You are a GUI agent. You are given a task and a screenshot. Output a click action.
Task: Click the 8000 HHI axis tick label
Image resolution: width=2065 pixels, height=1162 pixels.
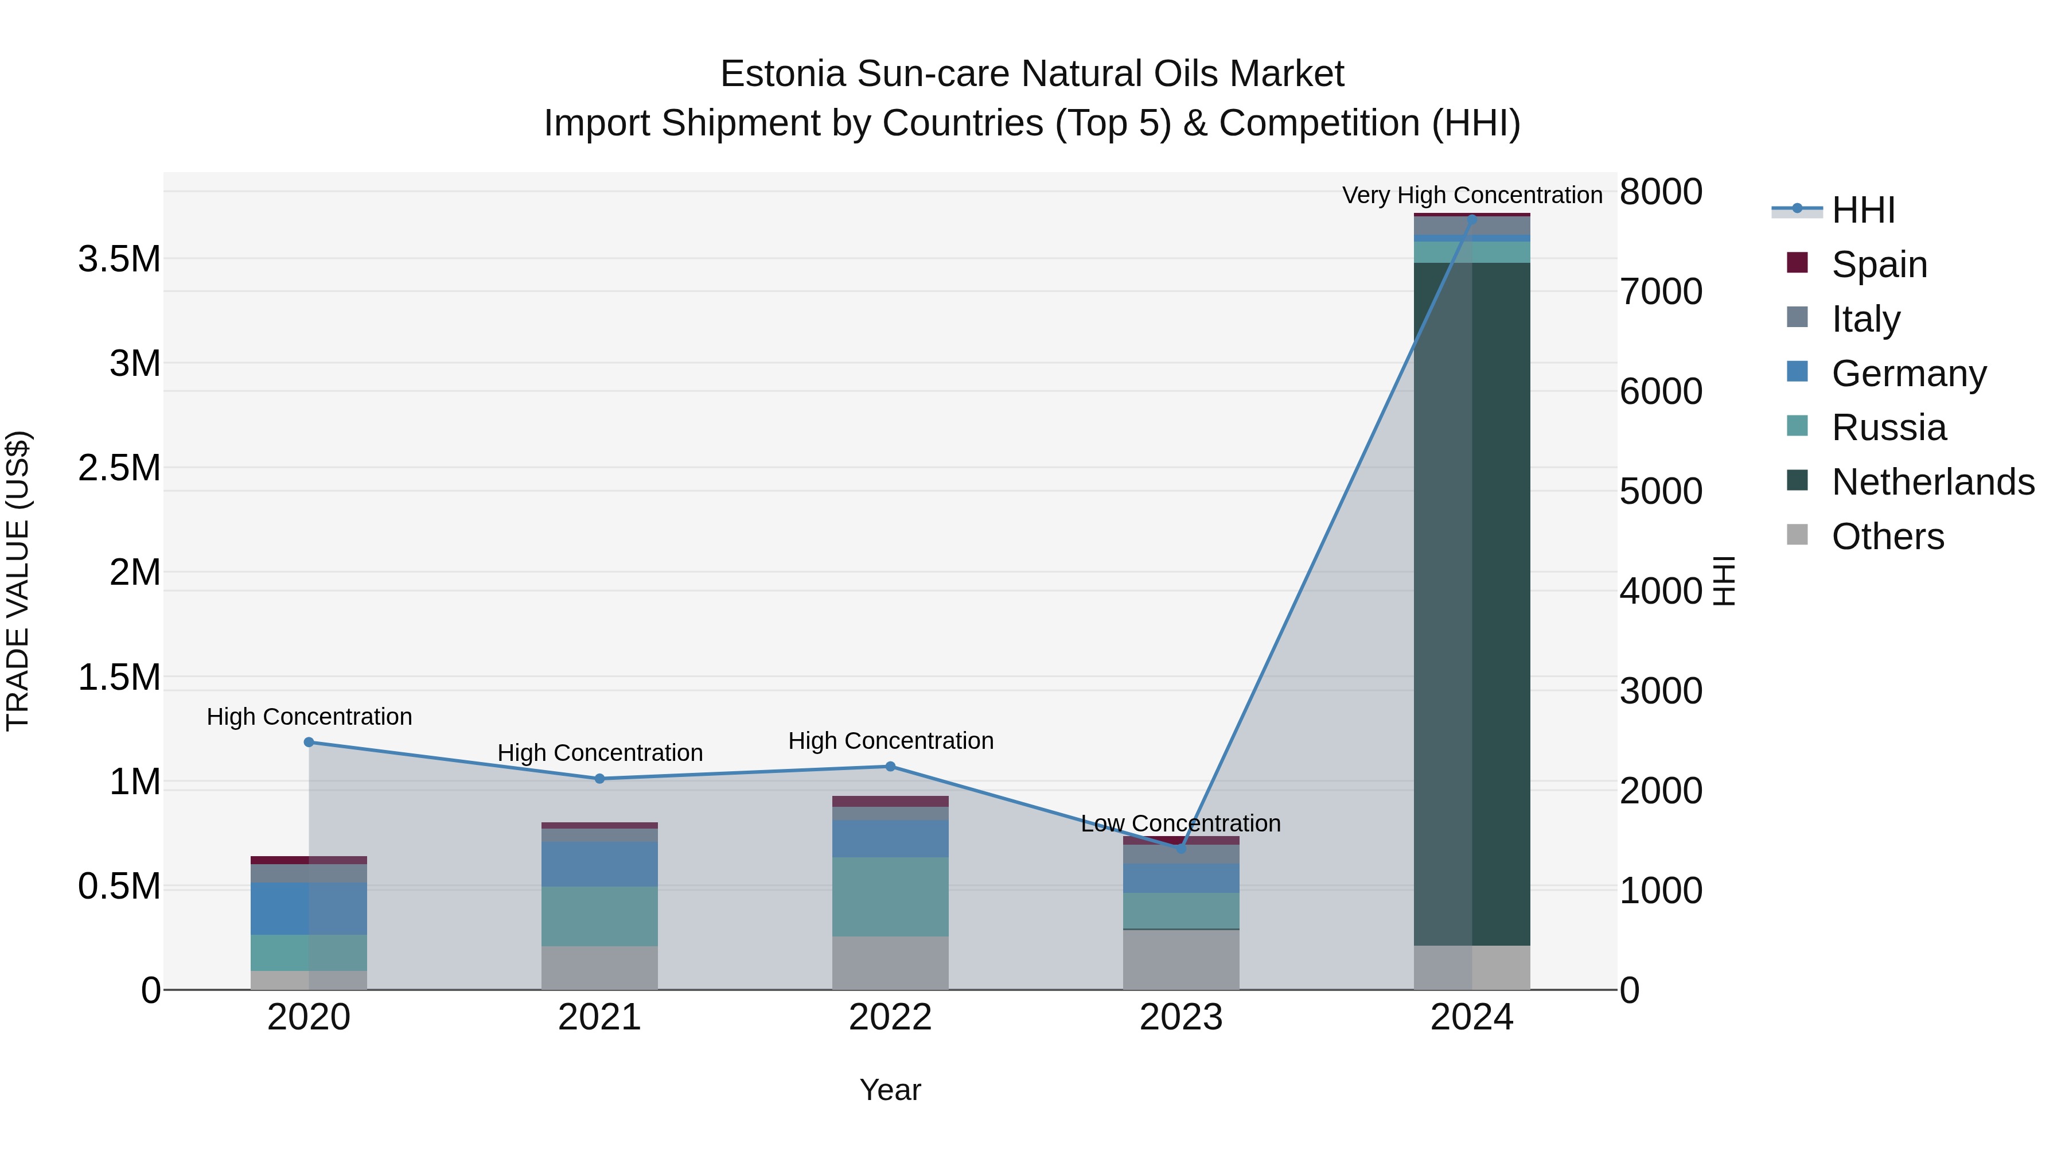(1661, 192)
